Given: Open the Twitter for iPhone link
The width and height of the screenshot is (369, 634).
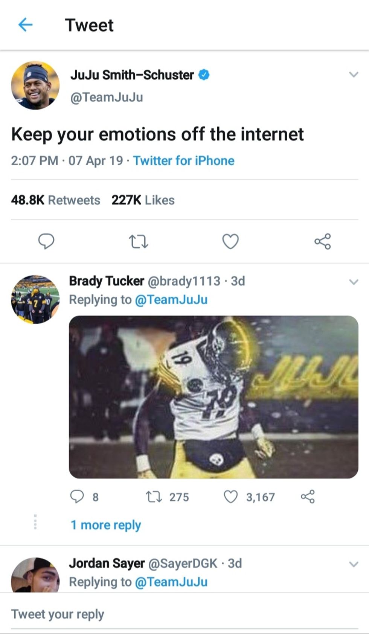Looking at the screenshot, I should click(184, 161).
